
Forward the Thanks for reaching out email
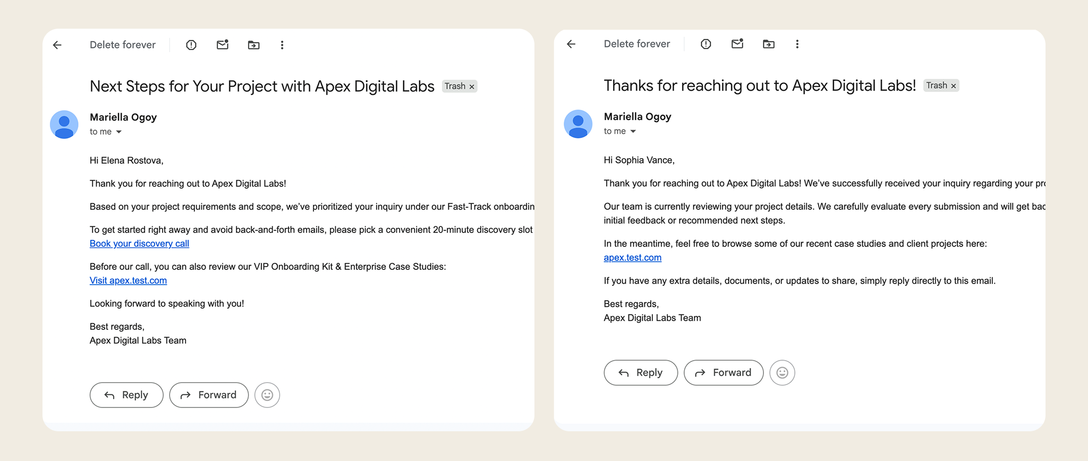(x=724, y=373)
